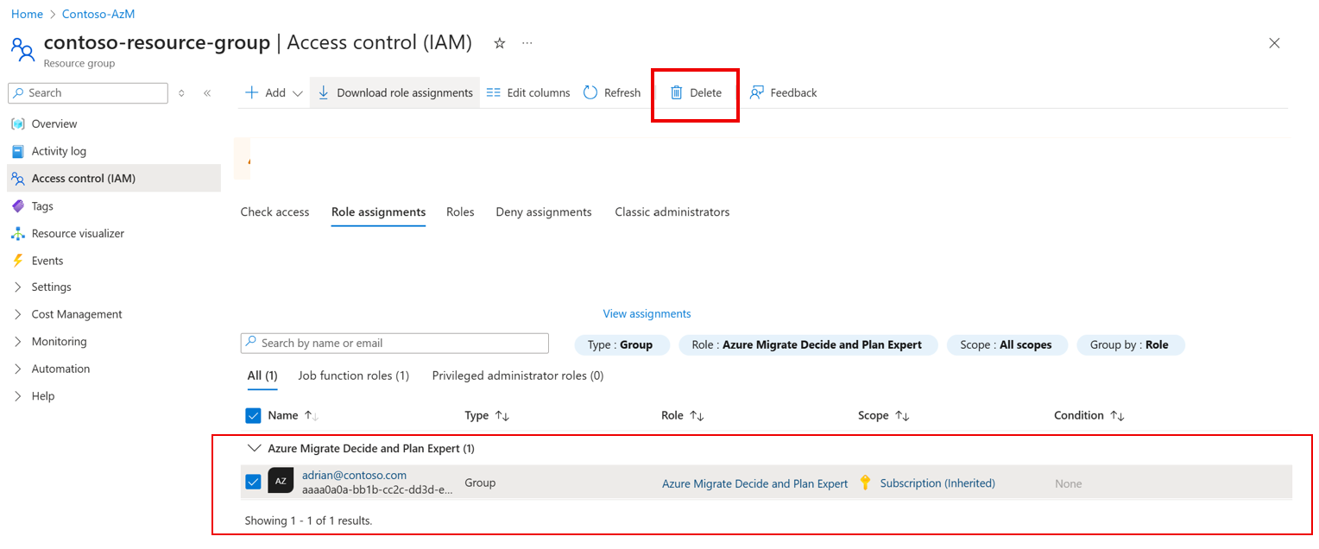Screen dimensions: 1319x549
Task: Open the Deny assignments tab
Action: tap(544, 212)
